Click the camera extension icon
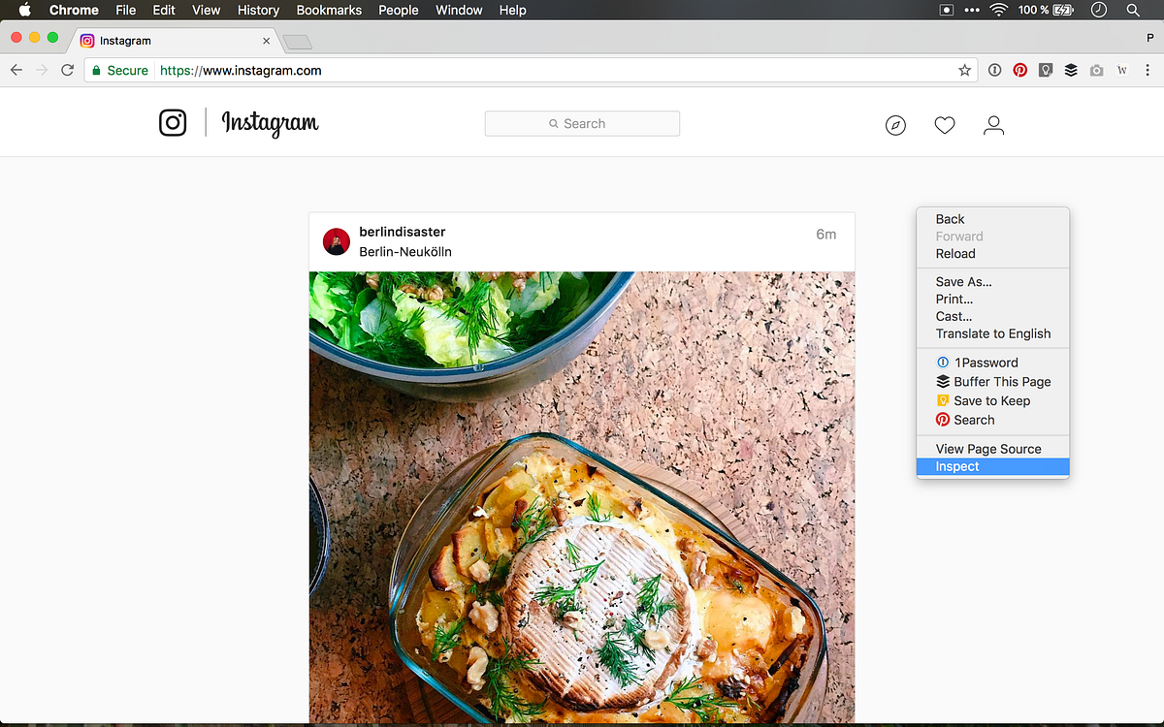The width and height of the screenshot is (1164, 727). tap(1096, 71)
